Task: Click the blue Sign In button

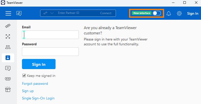Action: click(39, 64)
